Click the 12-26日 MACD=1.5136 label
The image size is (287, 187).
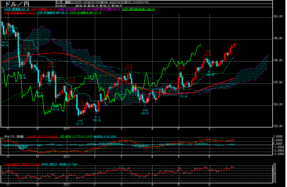pos(42,137)
